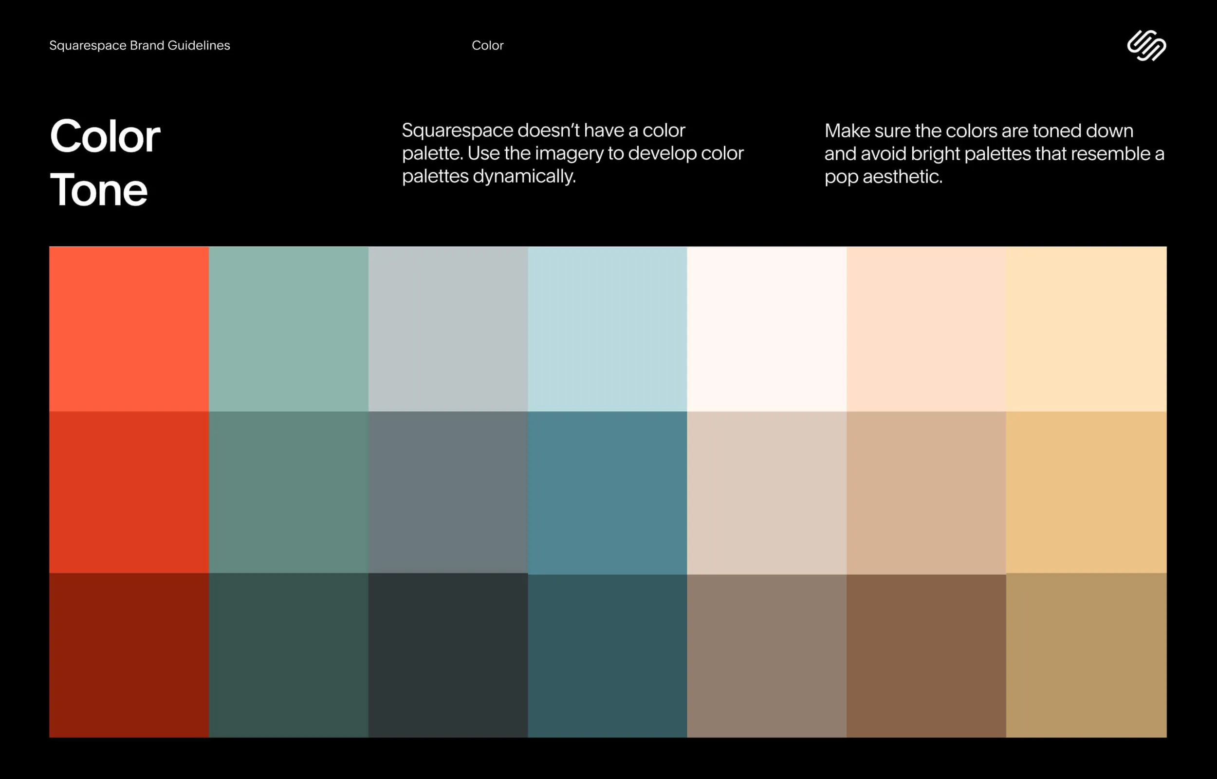Select the deep brick red swatch
Viewport: 1217px width, 779px height.
coord(129,492)
